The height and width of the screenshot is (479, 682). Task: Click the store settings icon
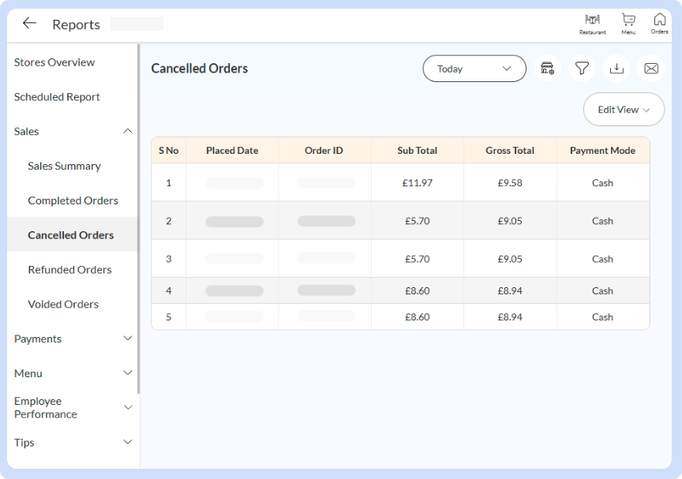coord(547,69)
